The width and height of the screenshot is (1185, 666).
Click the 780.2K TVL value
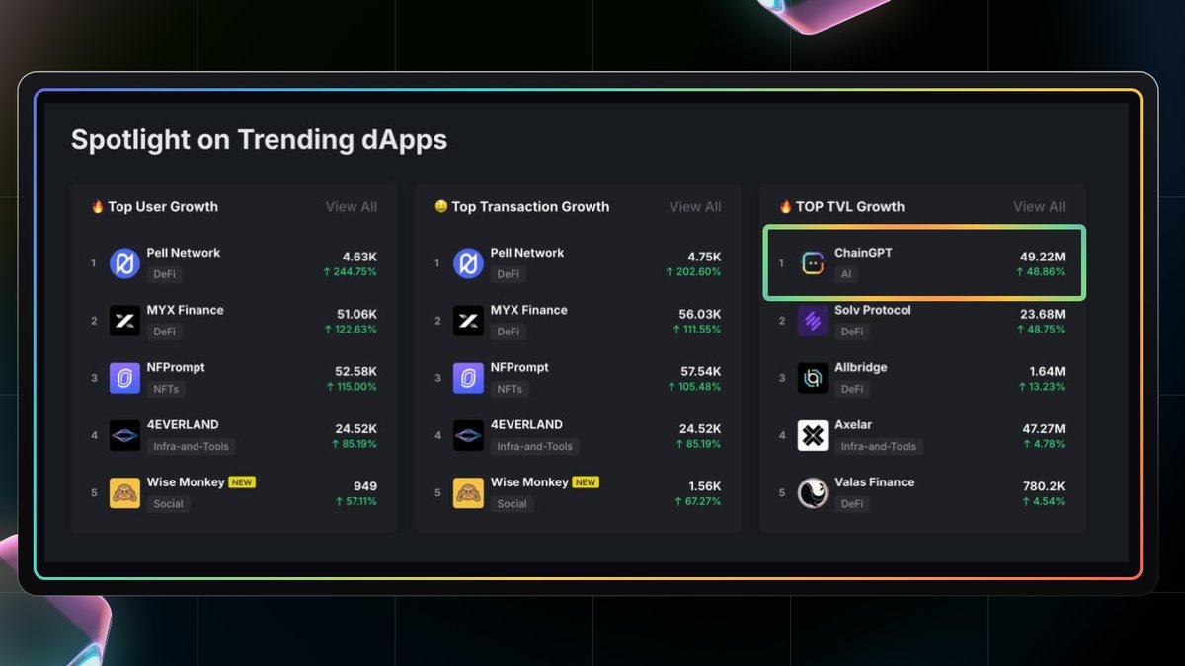pos(1044,486)
